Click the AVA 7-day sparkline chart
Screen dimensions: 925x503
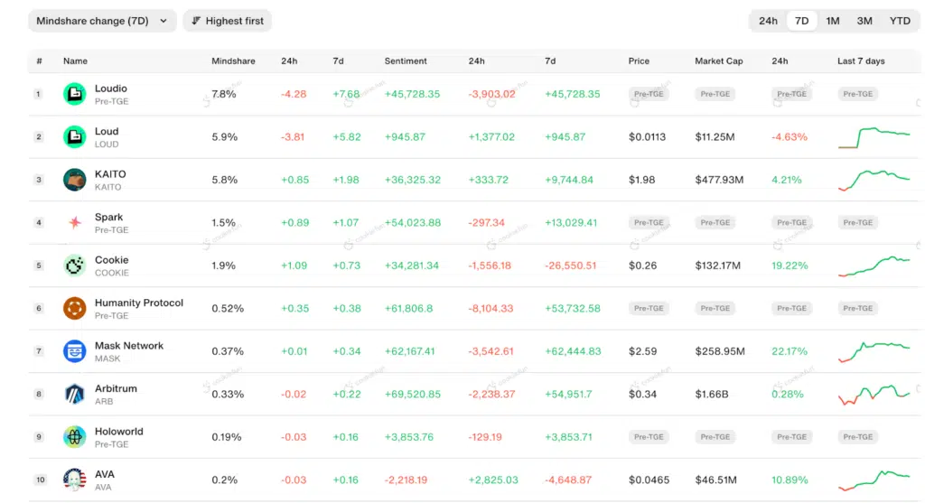(874, 480)
